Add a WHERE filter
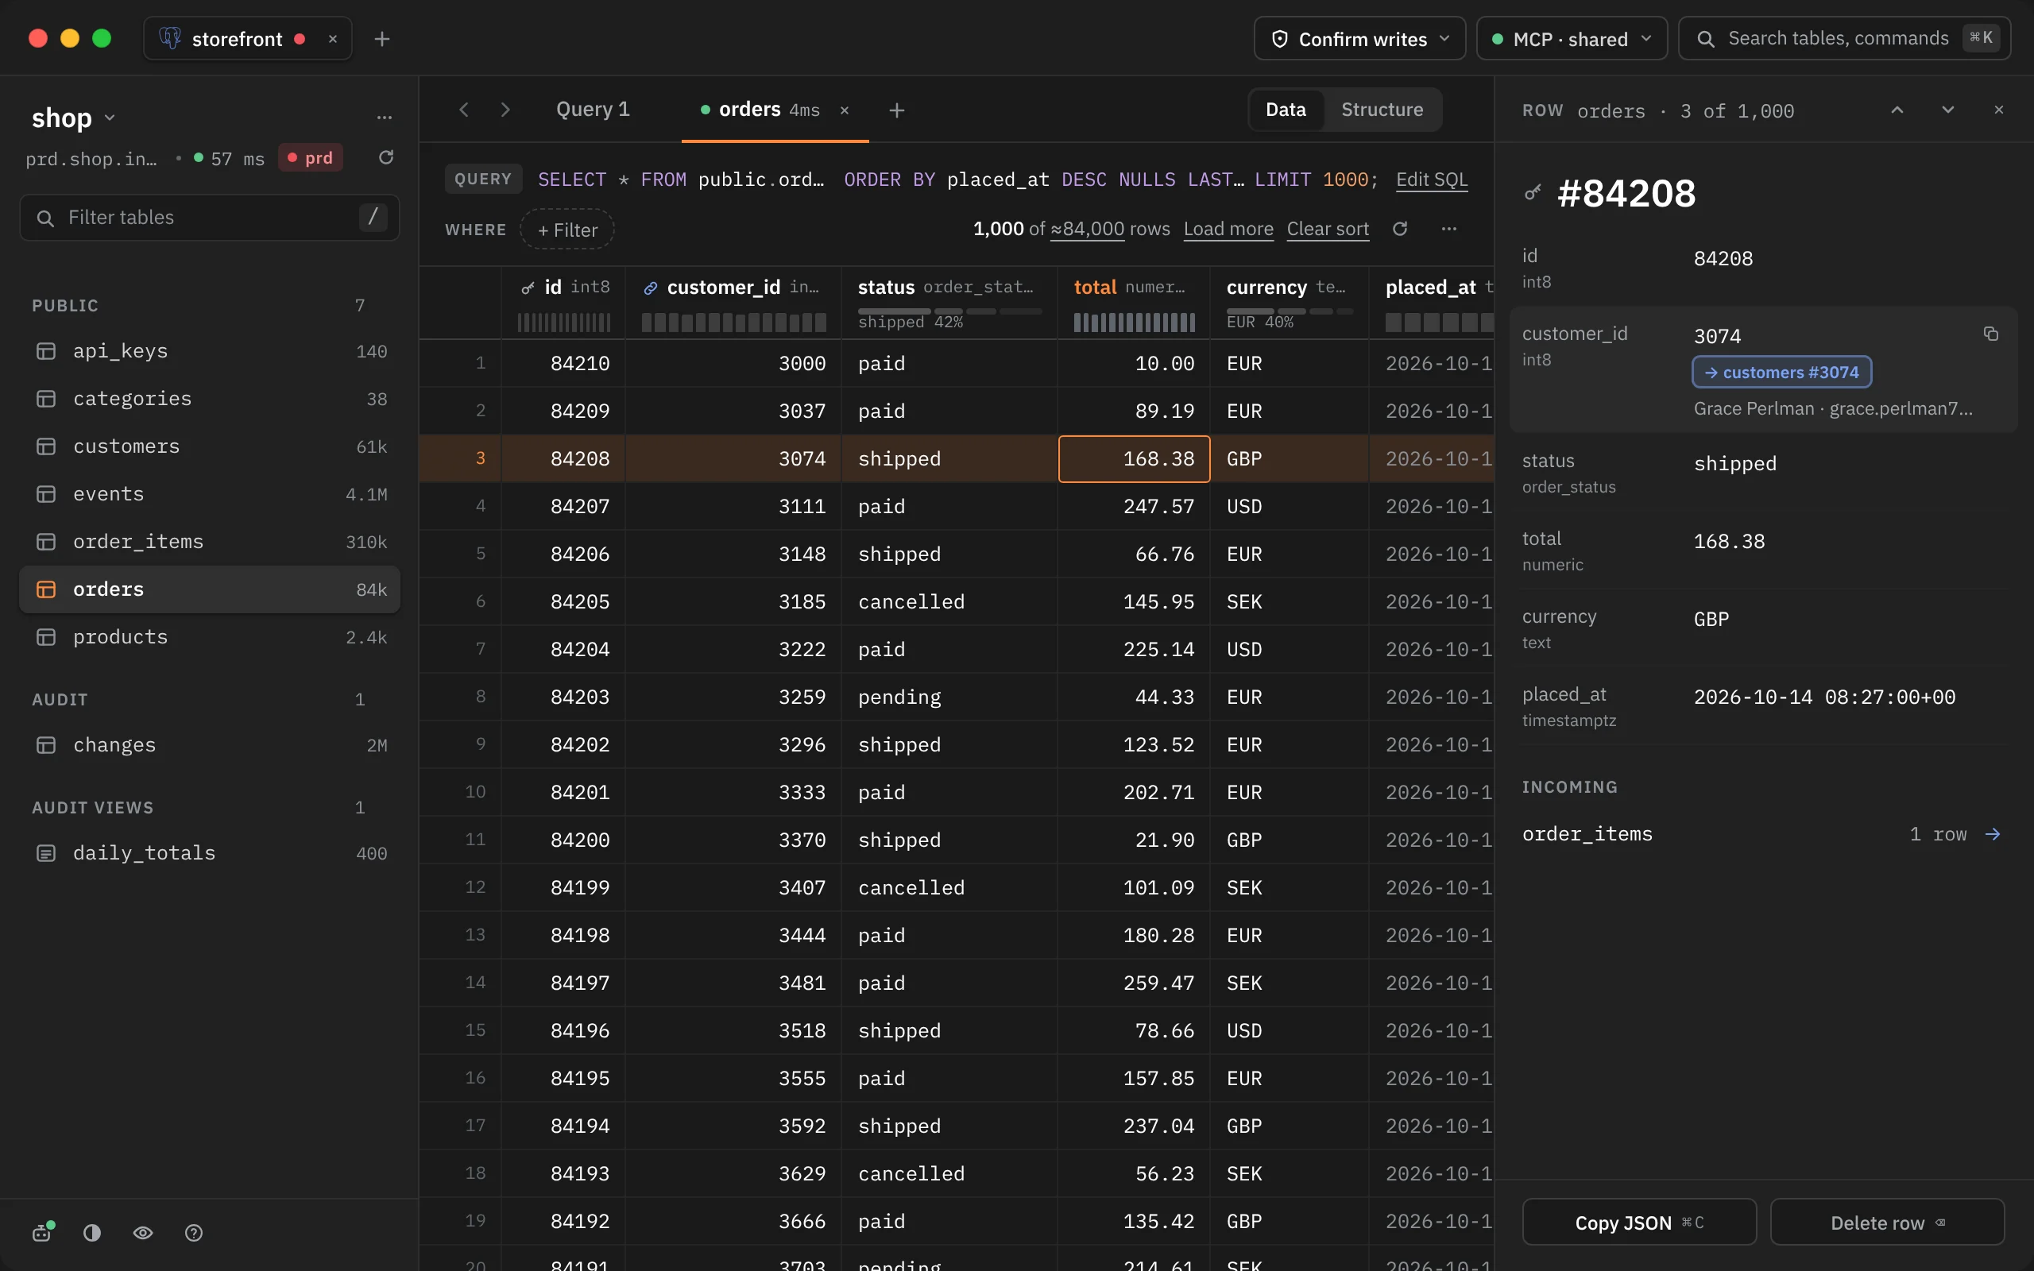This screenshot has height=1271, width=2034. coord(567,230)
